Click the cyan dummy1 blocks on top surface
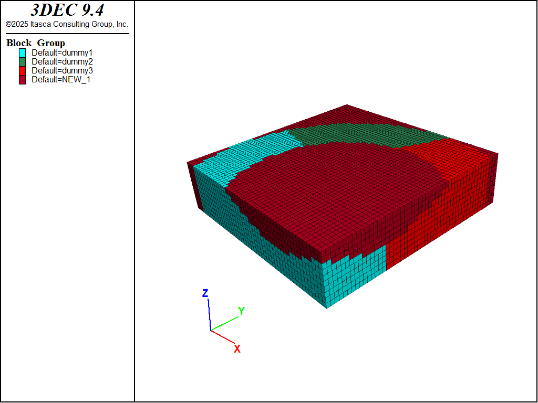 click(247, 155)
